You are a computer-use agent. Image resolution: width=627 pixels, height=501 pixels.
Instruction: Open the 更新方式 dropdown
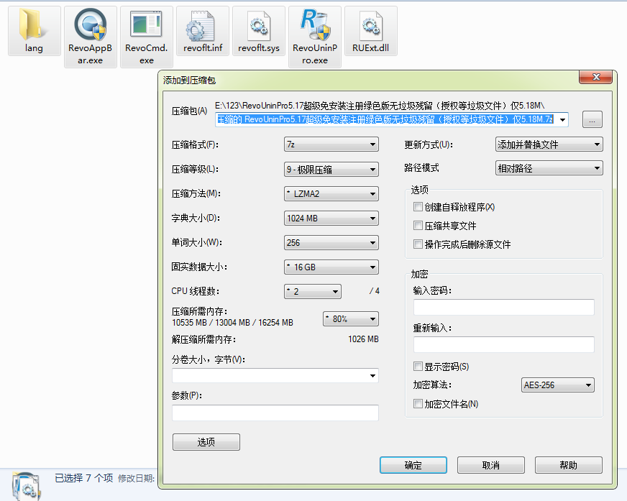tap(549, 144)
